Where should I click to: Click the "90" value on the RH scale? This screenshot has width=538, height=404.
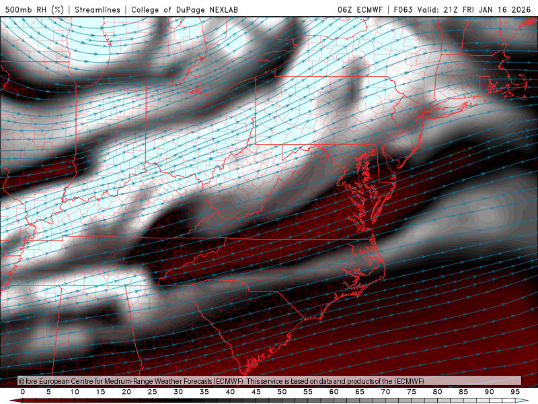coord(490,392)
